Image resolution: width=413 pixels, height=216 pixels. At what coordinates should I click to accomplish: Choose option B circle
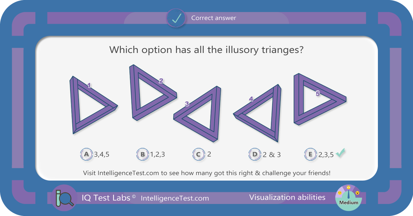[142, 154]
